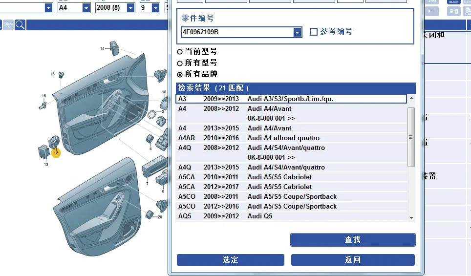The height and width of the screenshot is (276, 471).
Task: Select the 当前型号 radio option
Action: [x=180, y=52]
